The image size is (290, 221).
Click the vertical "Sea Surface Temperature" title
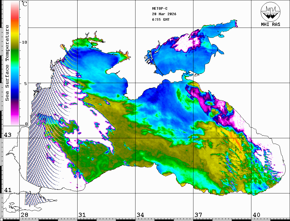(x=7, y=63)
